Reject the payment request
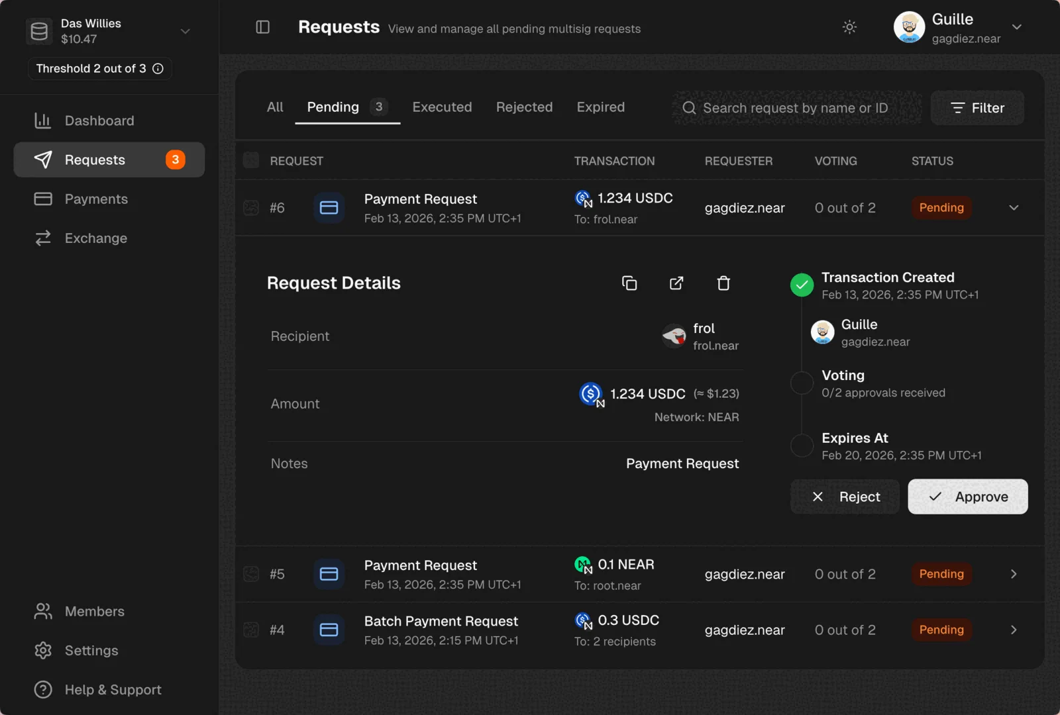 845,497
